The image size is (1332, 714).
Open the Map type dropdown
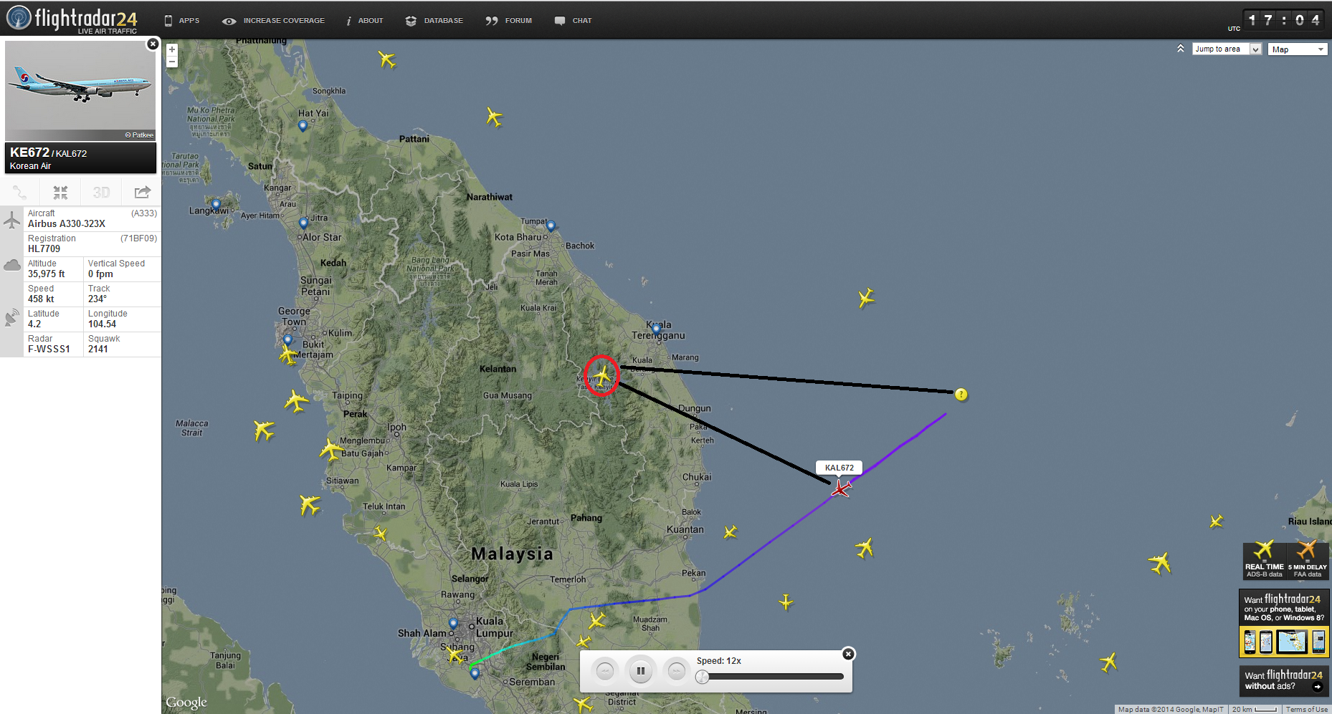tap(1298, 49)
